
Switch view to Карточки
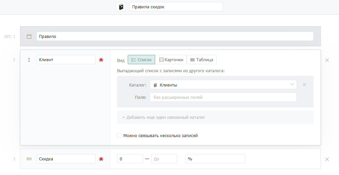point(171,60)
